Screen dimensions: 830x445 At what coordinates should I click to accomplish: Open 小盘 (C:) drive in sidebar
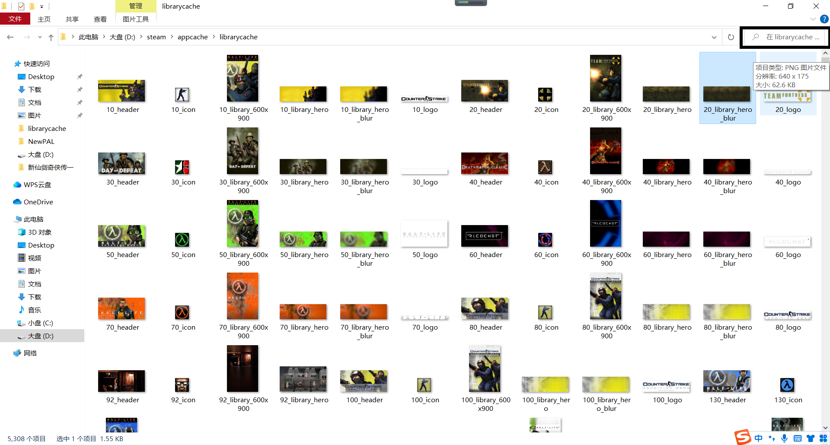(35, 323)
